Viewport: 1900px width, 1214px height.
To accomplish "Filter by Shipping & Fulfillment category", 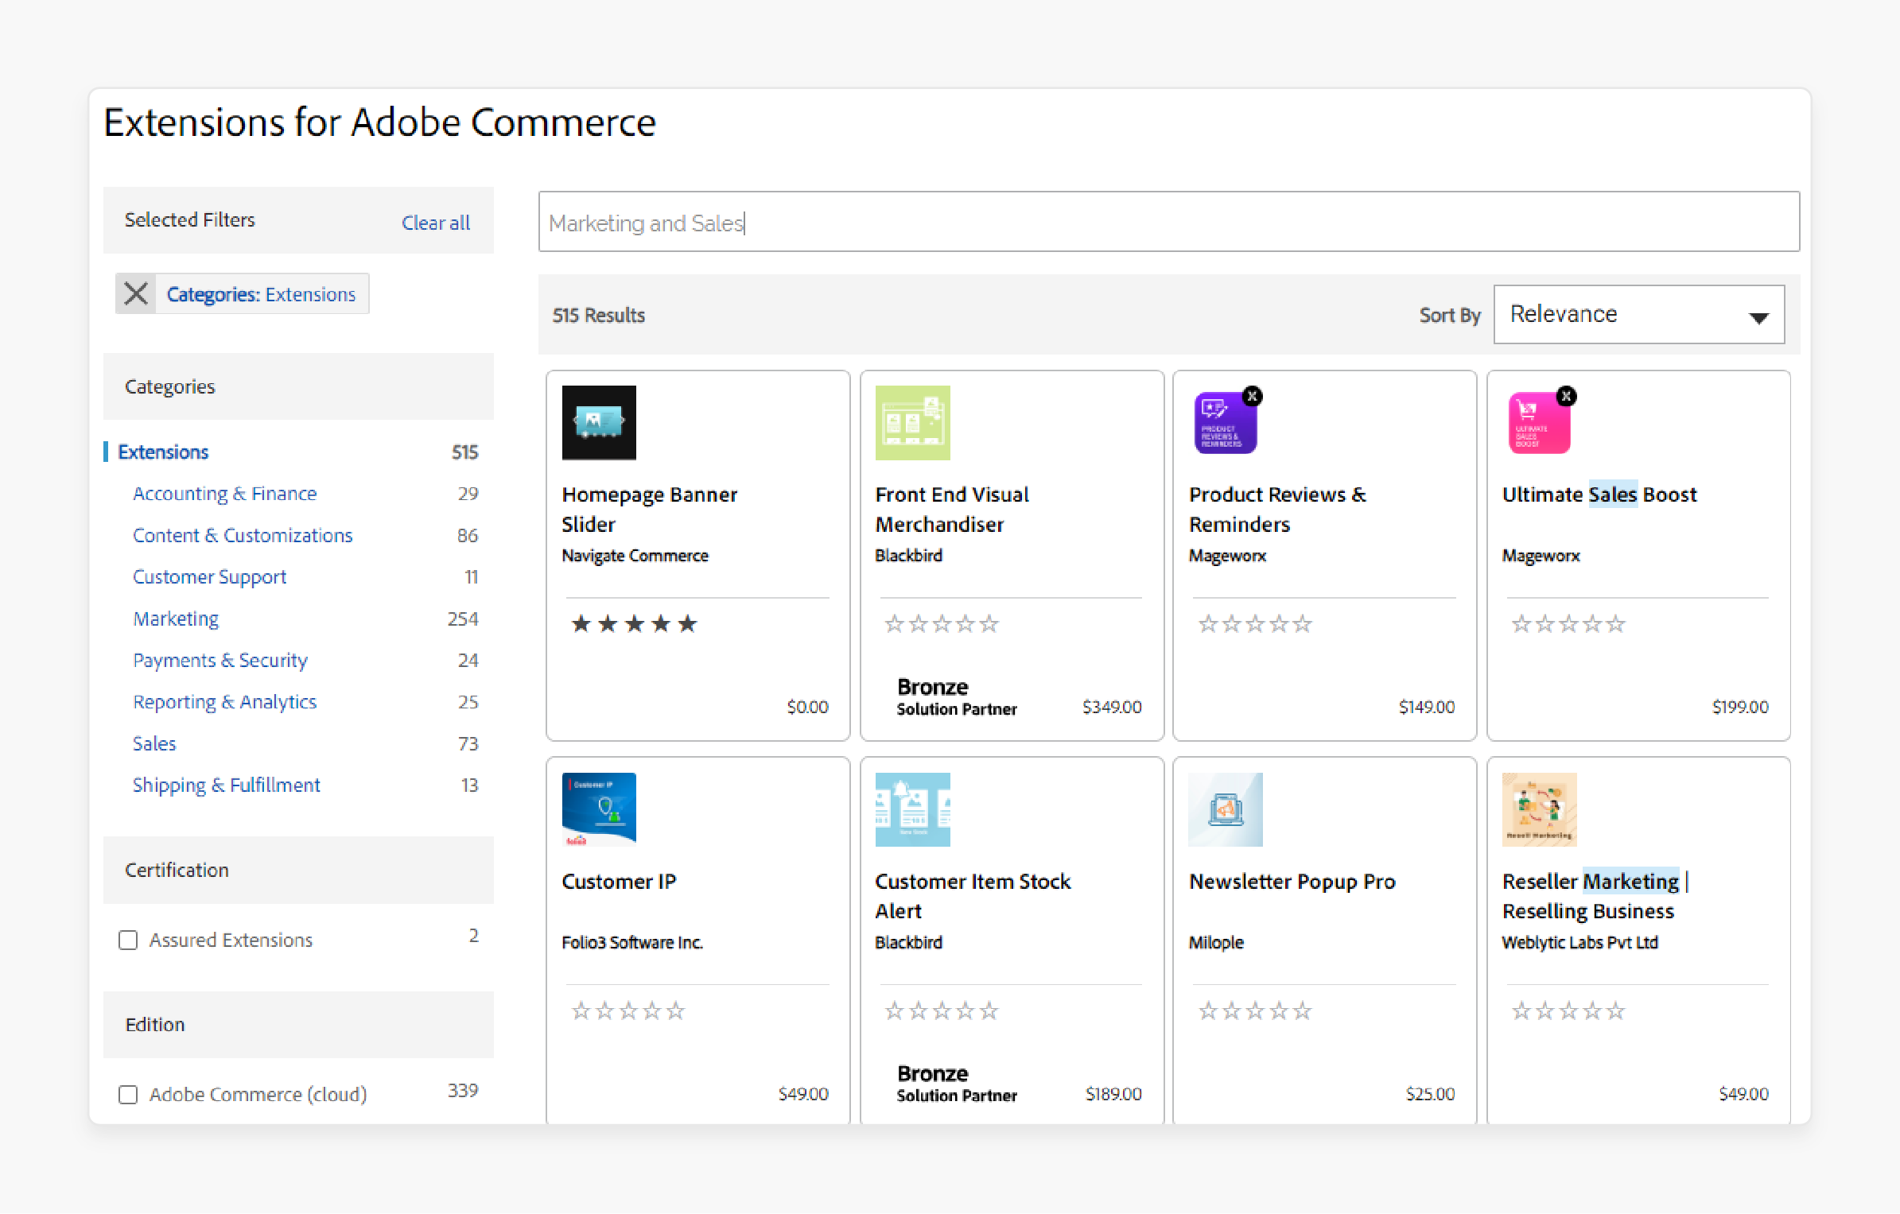I will (x=226, y=785).
